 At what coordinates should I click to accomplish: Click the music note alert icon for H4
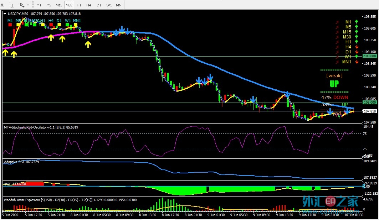pos(337,47)
